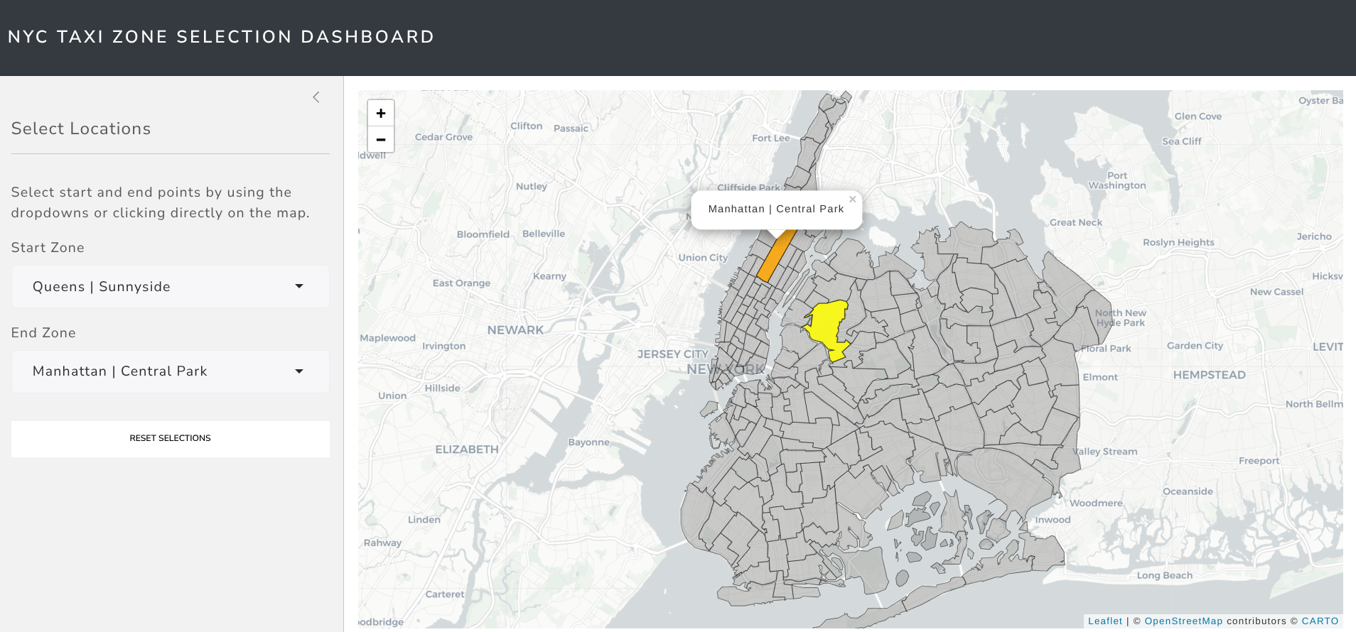The image size is (1356, 632).
Task: Click the Long Beach map label
Action: coord(1164,575)
